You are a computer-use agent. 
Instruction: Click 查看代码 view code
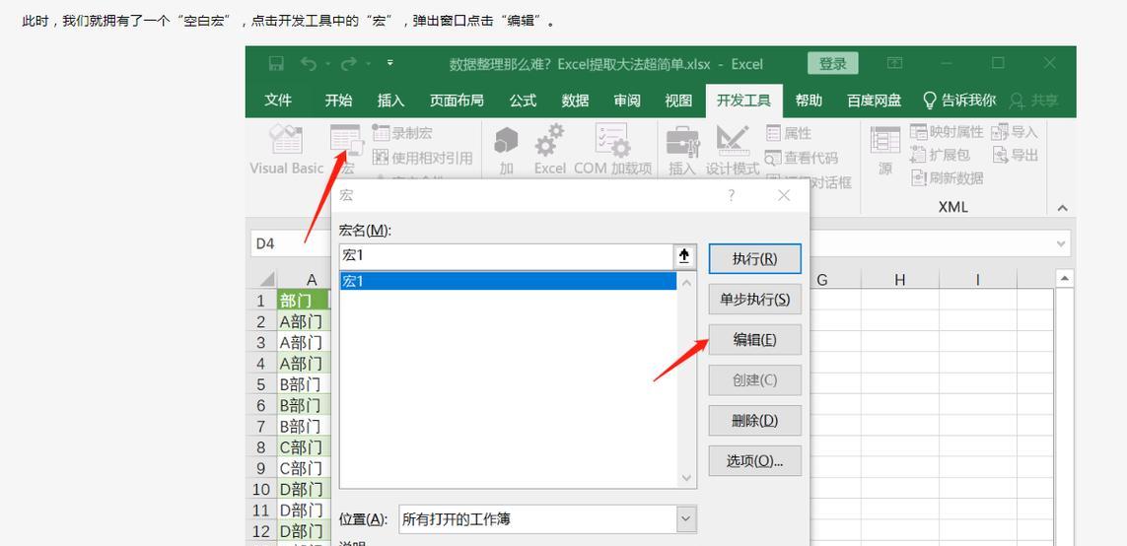[x=802, y=158]
